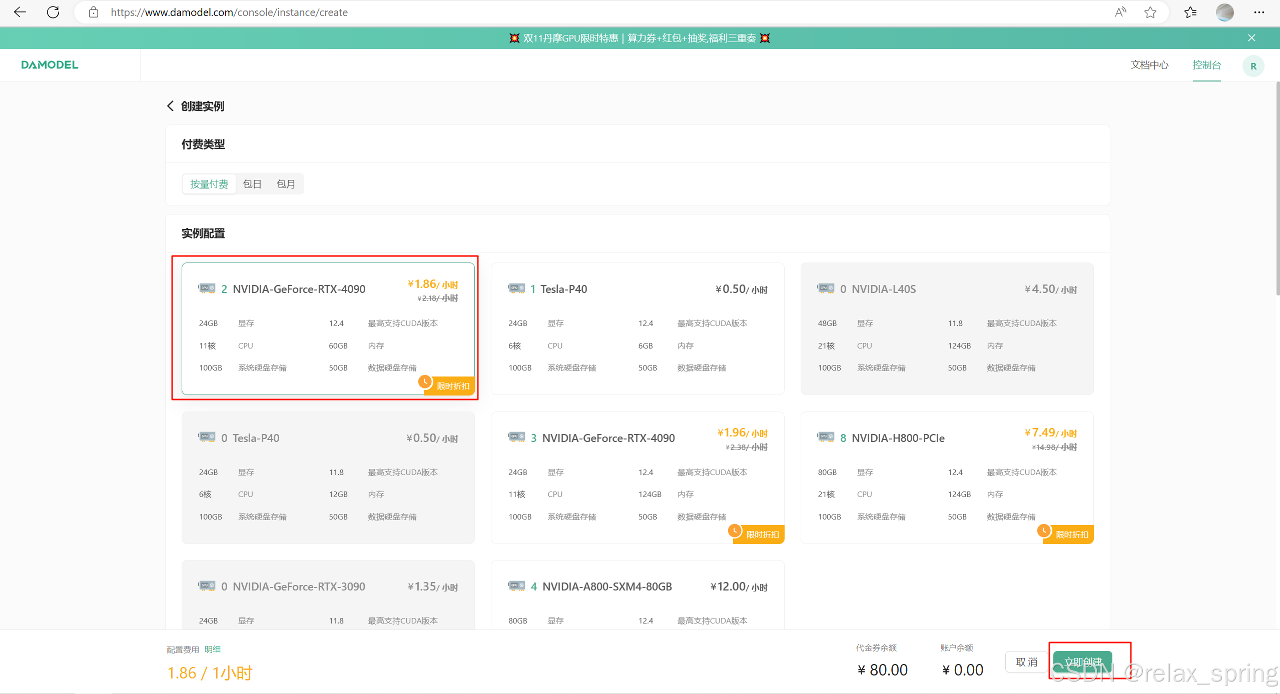Click GPU icon on the H800-PCIe card
1280x694 pixels.
pyautogui.click(x=826, y=437)
